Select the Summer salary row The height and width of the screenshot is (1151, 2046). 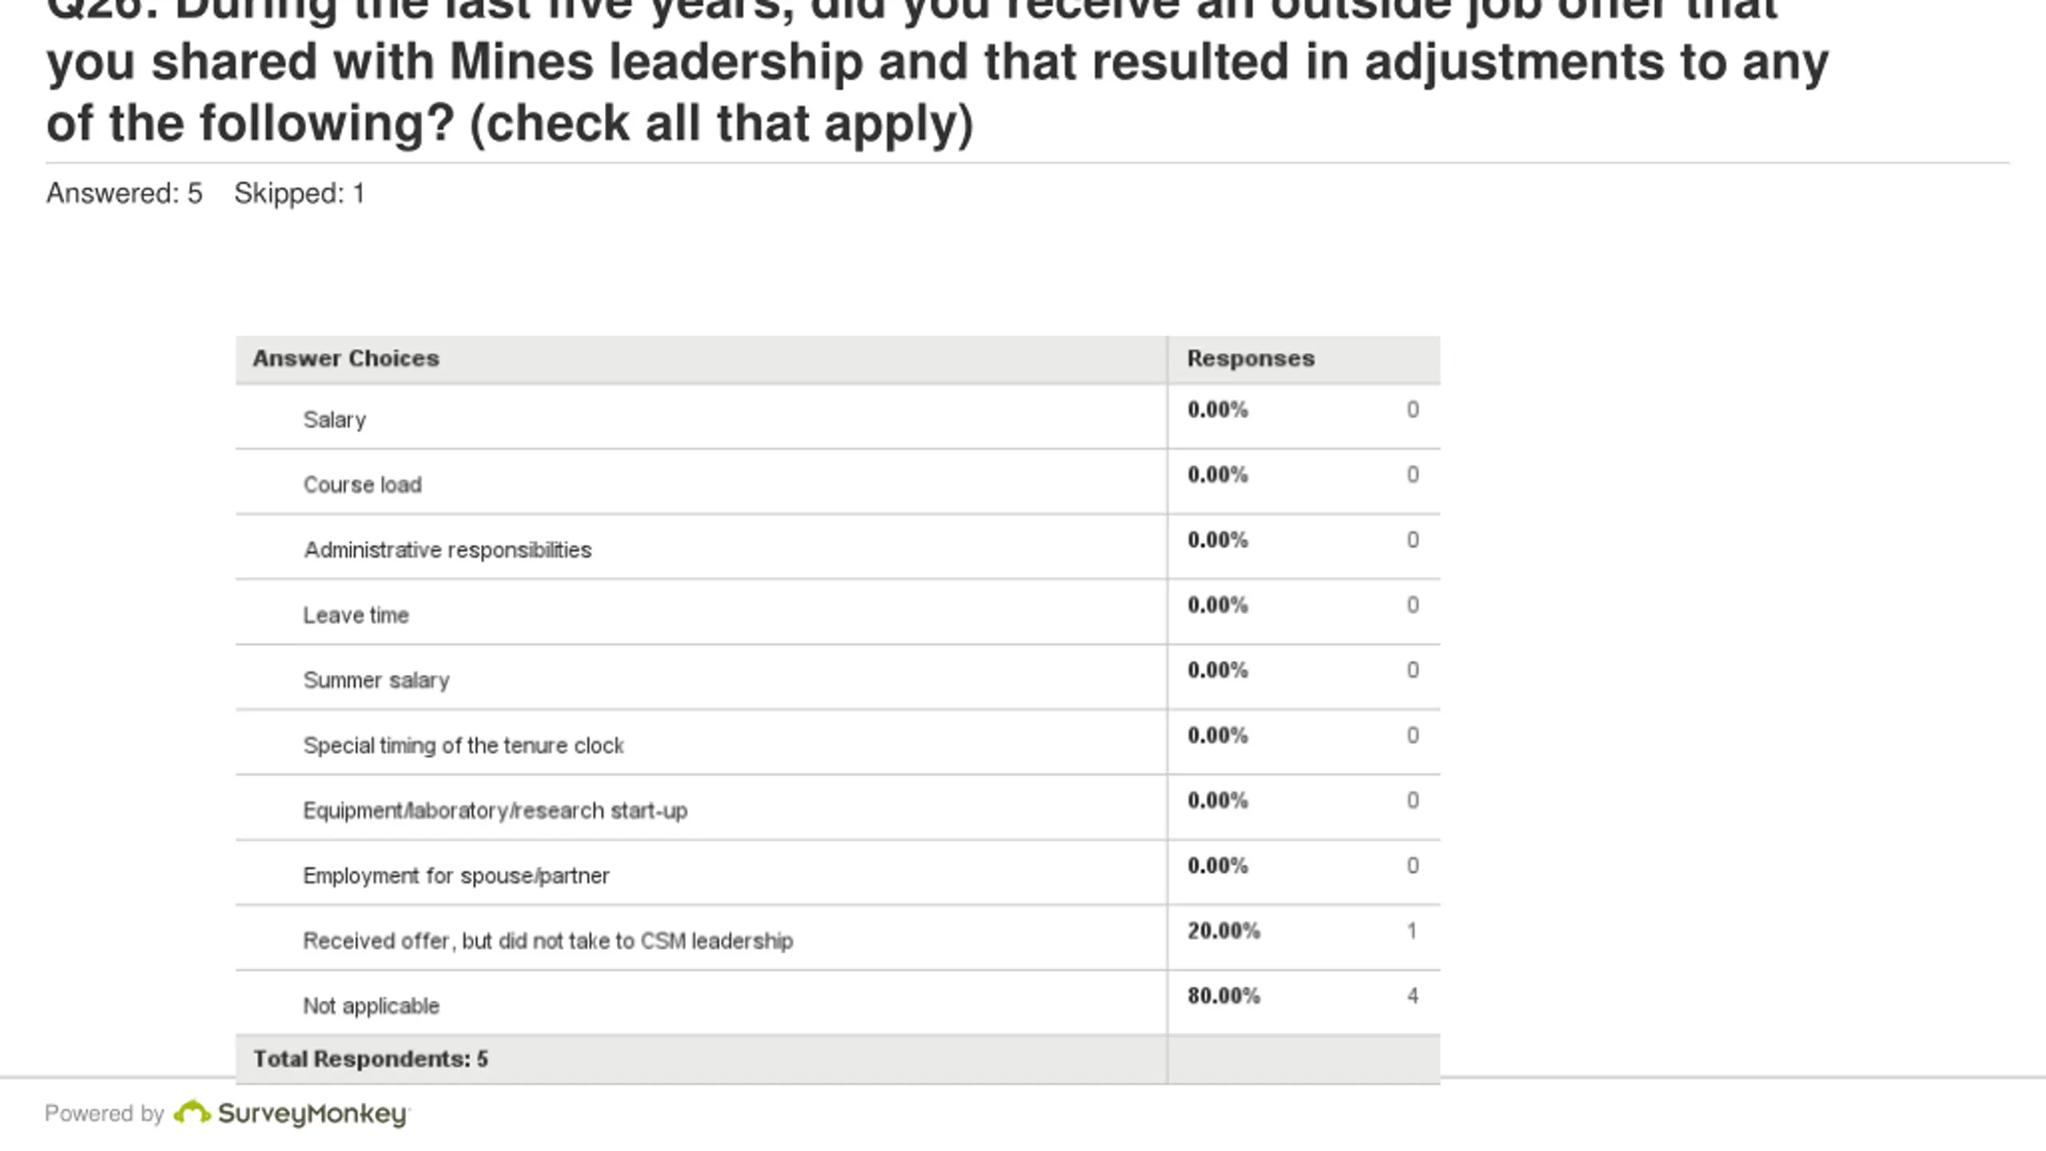tap(838, 678)
